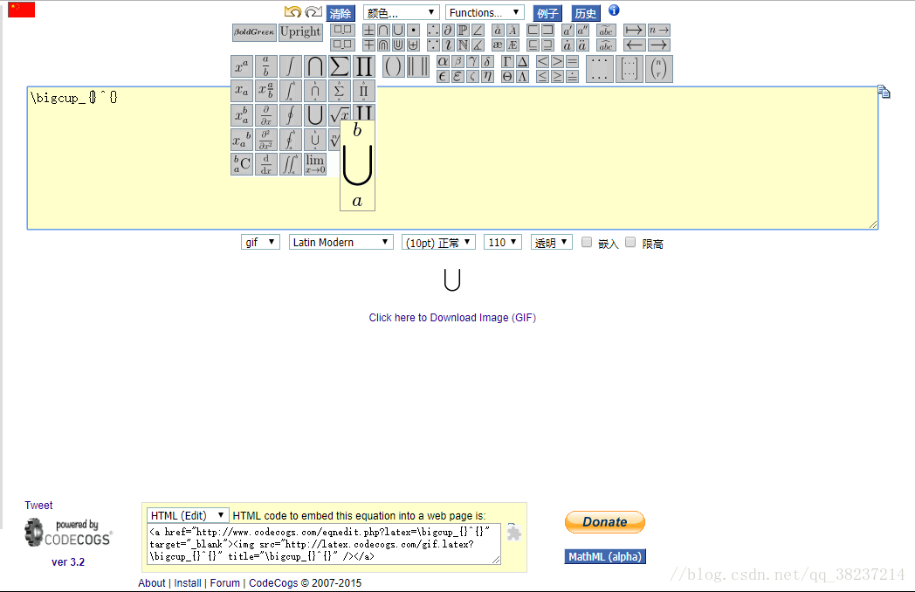Image resolution: width=915 pixels, height=592 pixels.
Task: Open the CodeCogs footer link
Action: (273, 582)
